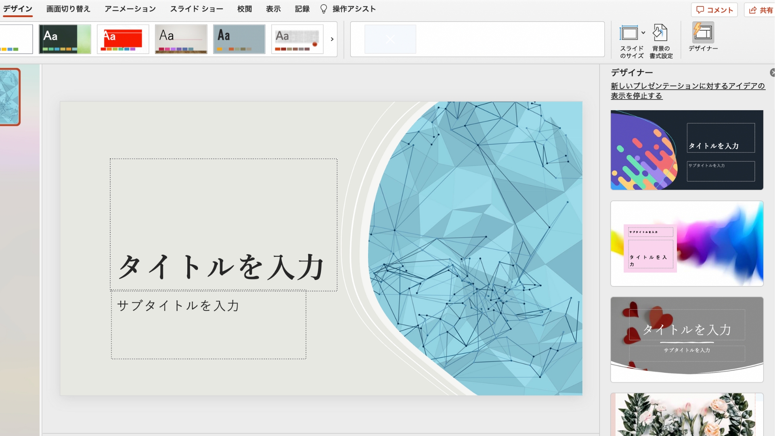The height and width of the screenshot is (436, 775).
Task: Open the スライドのサイズ (Slide Size) options
Action: click(631, 39)
